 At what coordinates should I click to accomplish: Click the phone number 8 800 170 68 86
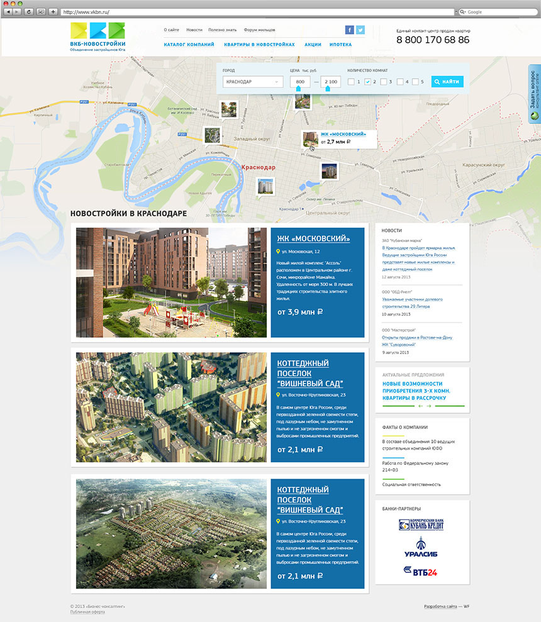point(433,40)
